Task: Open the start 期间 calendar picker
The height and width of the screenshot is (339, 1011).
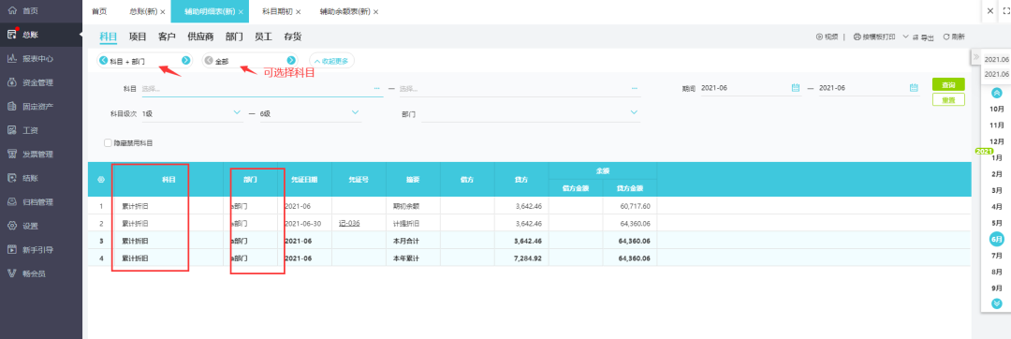Action: (x=796, y=88)
